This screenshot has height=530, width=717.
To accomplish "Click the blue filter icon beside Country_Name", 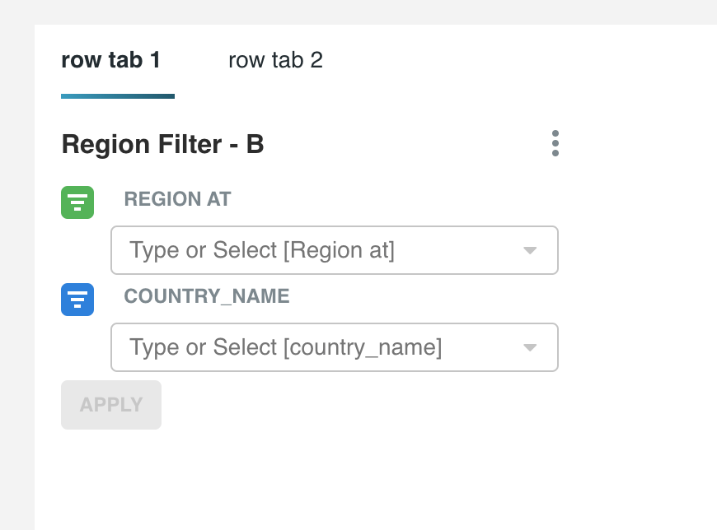I will coord(77,300).
